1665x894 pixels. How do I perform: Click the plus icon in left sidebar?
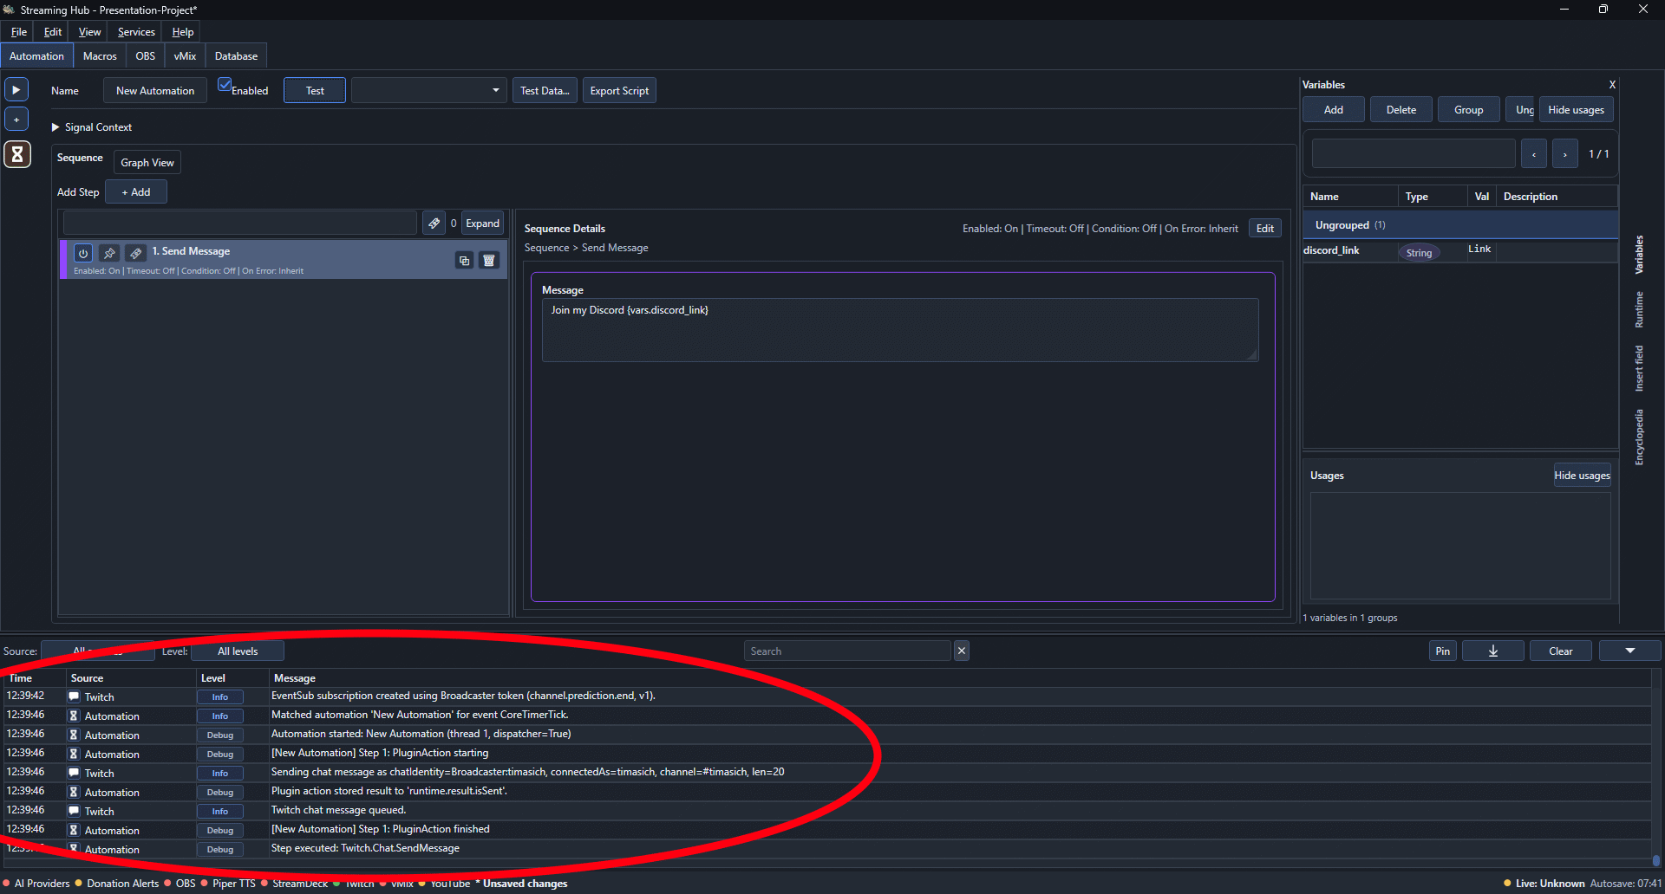pos(16,120)
